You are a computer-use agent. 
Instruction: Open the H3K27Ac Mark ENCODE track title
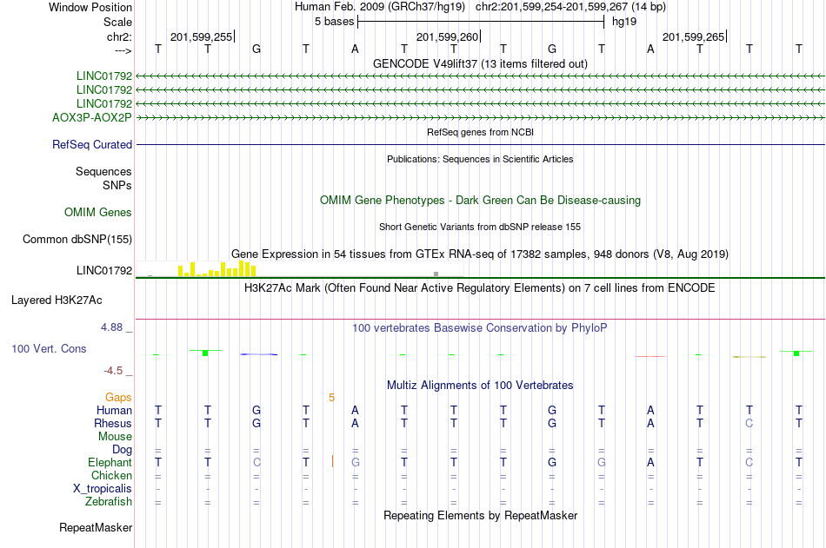point(480,288)
